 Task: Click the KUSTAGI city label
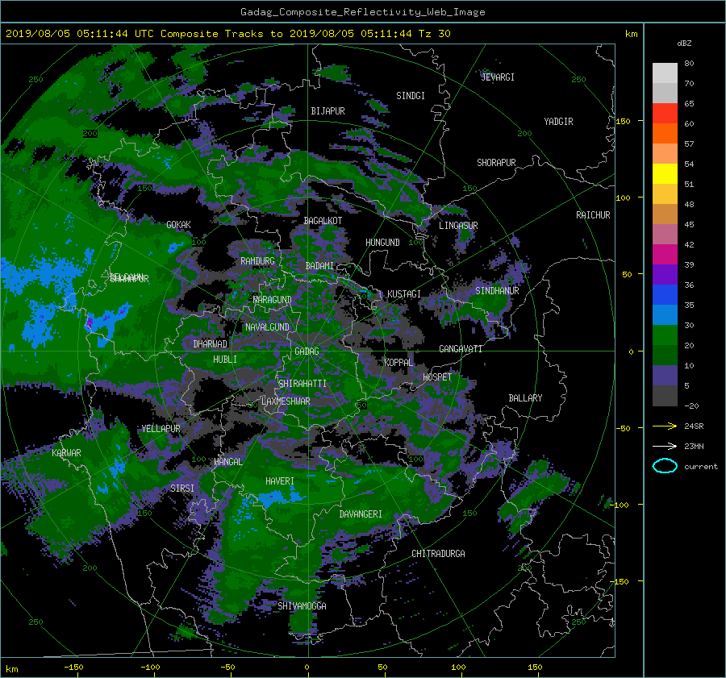[x=404, y=294]
